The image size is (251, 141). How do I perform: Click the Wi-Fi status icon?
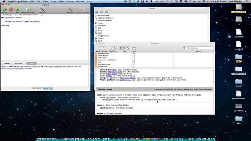(204, 1)
